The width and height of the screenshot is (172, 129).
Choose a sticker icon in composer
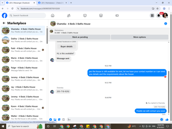click(x=59, y=119)
